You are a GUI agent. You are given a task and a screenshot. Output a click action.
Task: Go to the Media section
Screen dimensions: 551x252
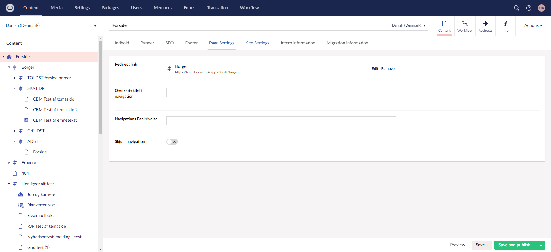(57, 8)
